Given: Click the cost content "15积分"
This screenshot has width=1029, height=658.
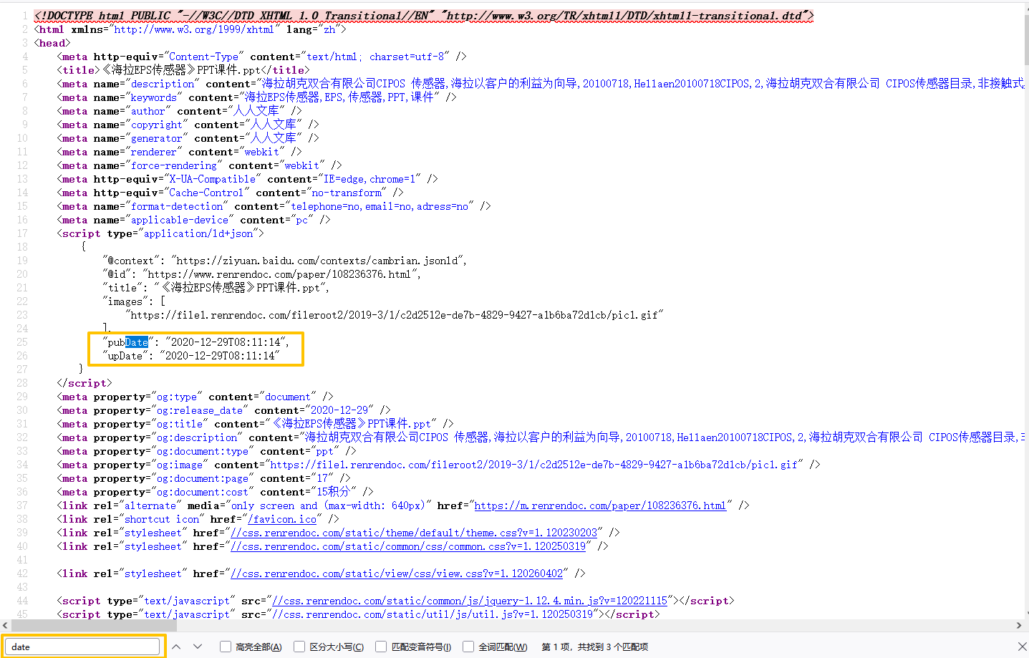Looking at the screenshot, I should tap(333, 492).
